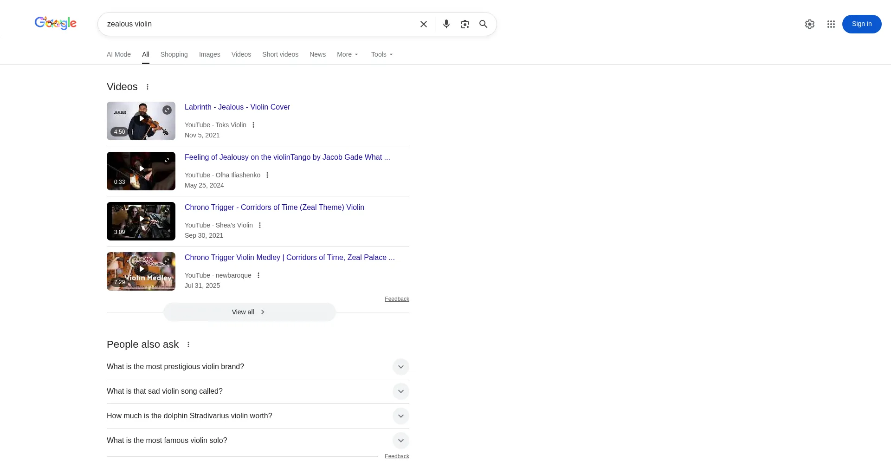Click the magnifying glass search button
The image size is (891, 461).
tap(483, 24)
